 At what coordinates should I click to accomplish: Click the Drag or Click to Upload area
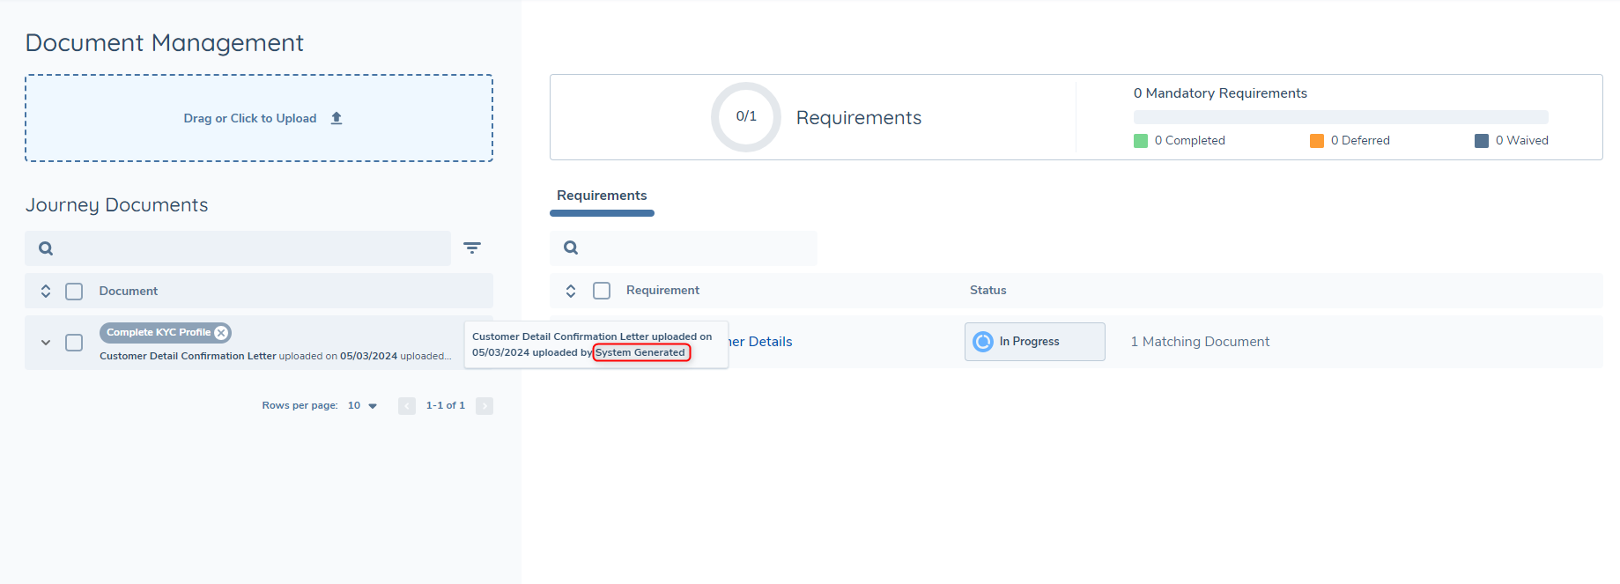(x=258, y=118)
